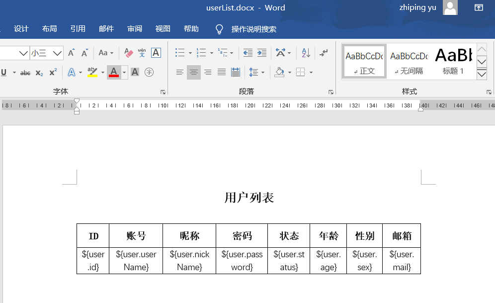Switch to the 审阅 ribbon tab
This screenshot has width=495, height=303.
[134, 28]
